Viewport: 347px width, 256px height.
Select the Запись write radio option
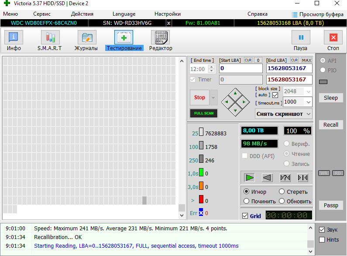tap(287, 164)
